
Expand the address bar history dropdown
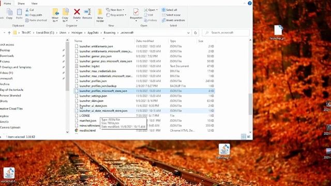tap(188, 33)
